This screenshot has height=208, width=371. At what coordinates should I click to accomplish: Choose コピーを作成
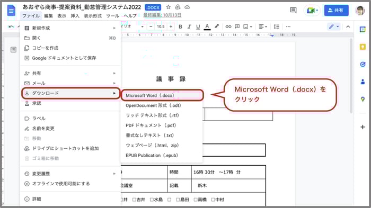(70, 48)
